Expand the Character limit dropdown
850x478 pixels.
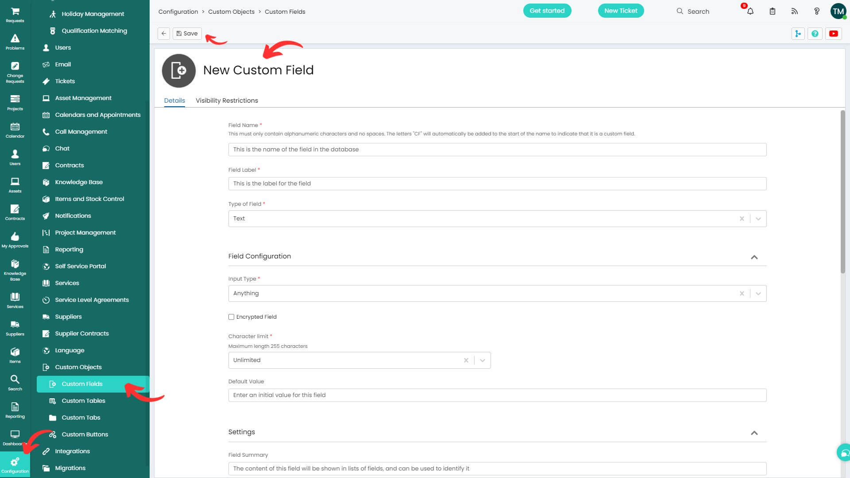click(482, 360)
